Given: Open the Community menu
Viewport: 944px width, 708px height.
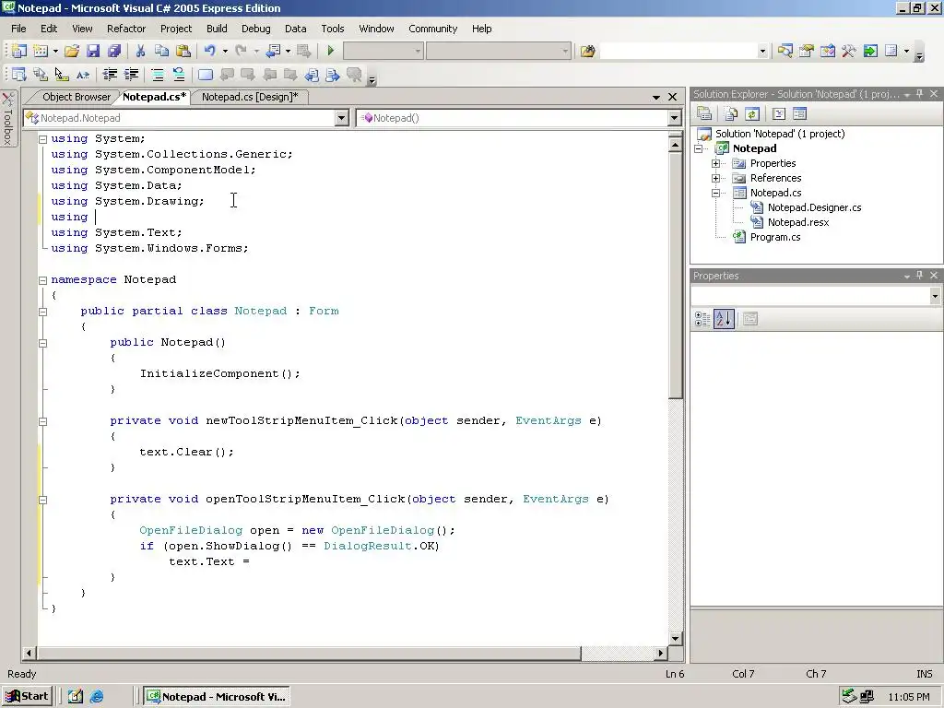Looking at the screenshot, I should tap(433, 29).
